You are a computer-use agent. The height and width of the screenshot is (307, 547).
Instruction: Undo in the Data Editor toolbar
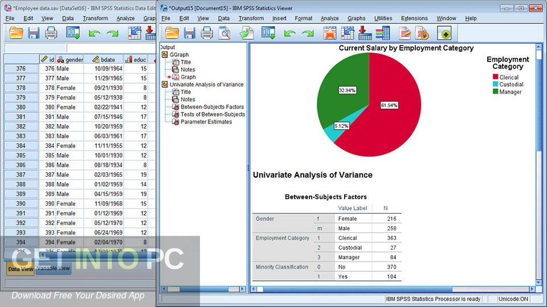pos(95,34)
